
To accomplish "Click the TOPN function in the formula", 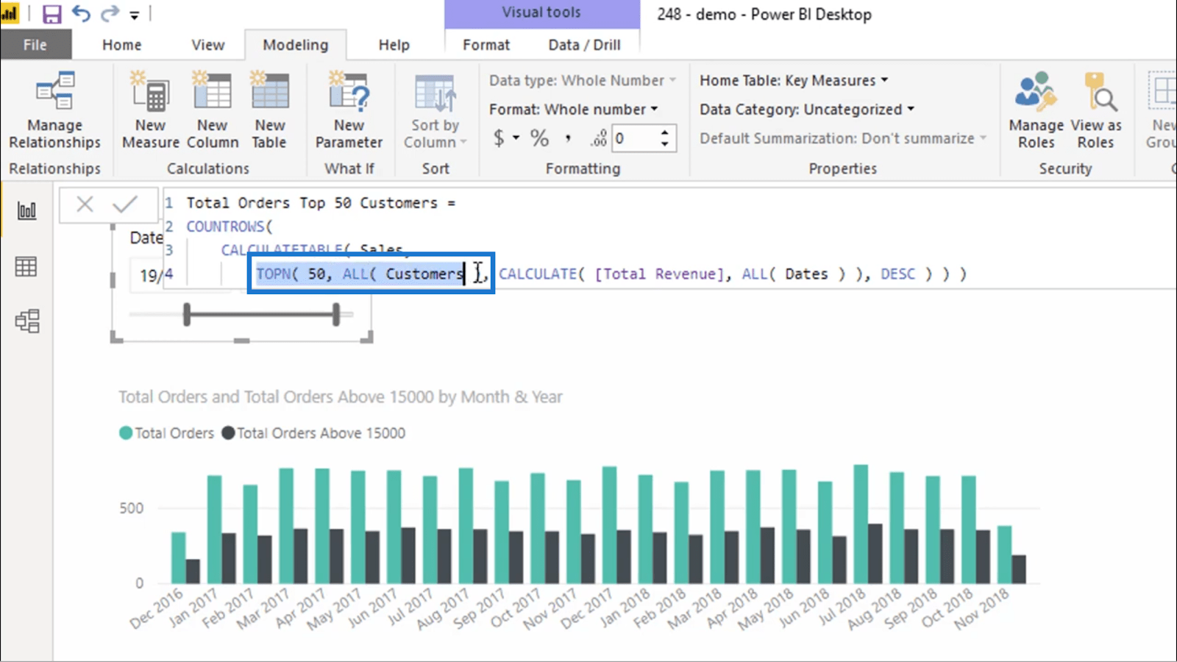I will [274, 274].
